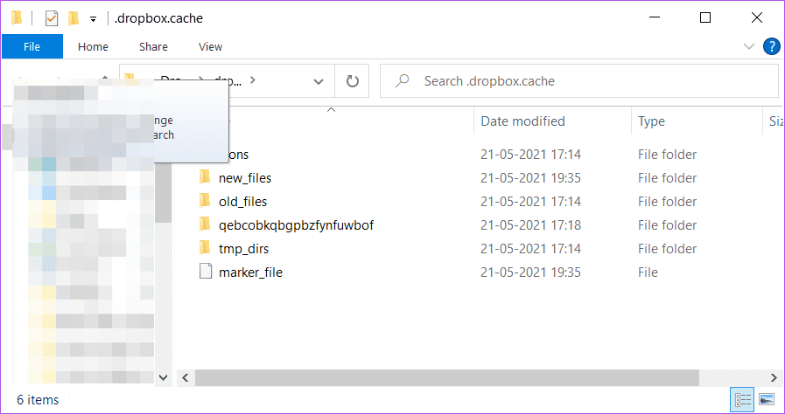Select the tmp_dirs folder icon
This screenshot has width=785, height=414.
[x=205, y=248]
